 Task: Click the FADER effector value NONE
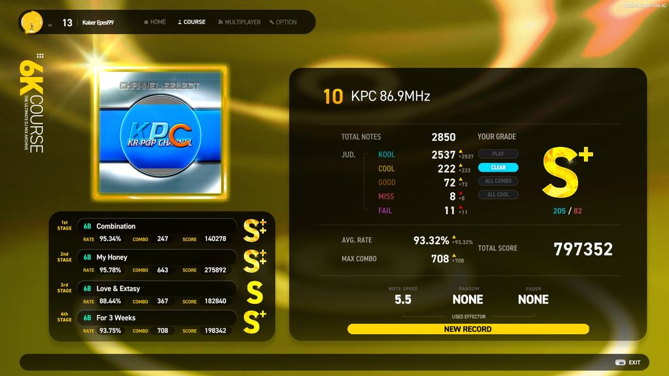533,299
